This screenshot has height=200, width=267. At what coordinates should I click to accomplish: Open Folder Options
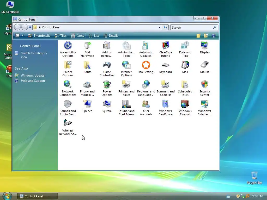[68, 69]
